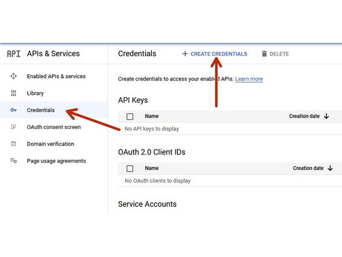Image resolution: width=342 pixels, height=257 pixels.
Task: Open Domain verification
Action: coord(50,144)
